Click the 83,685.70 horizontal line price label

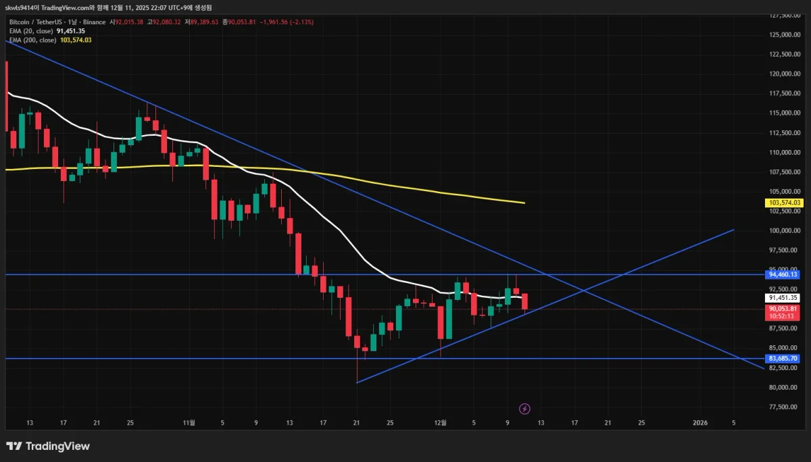pyautogui.click(x=783, y=359)
